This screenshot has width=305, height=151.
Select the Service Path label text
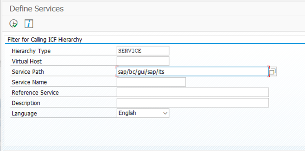point(28,72)
